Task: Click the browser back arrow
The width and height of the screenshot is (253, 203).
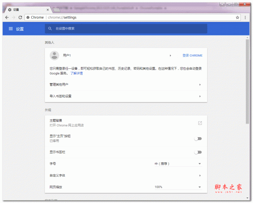Action: (x=7, y=17)
